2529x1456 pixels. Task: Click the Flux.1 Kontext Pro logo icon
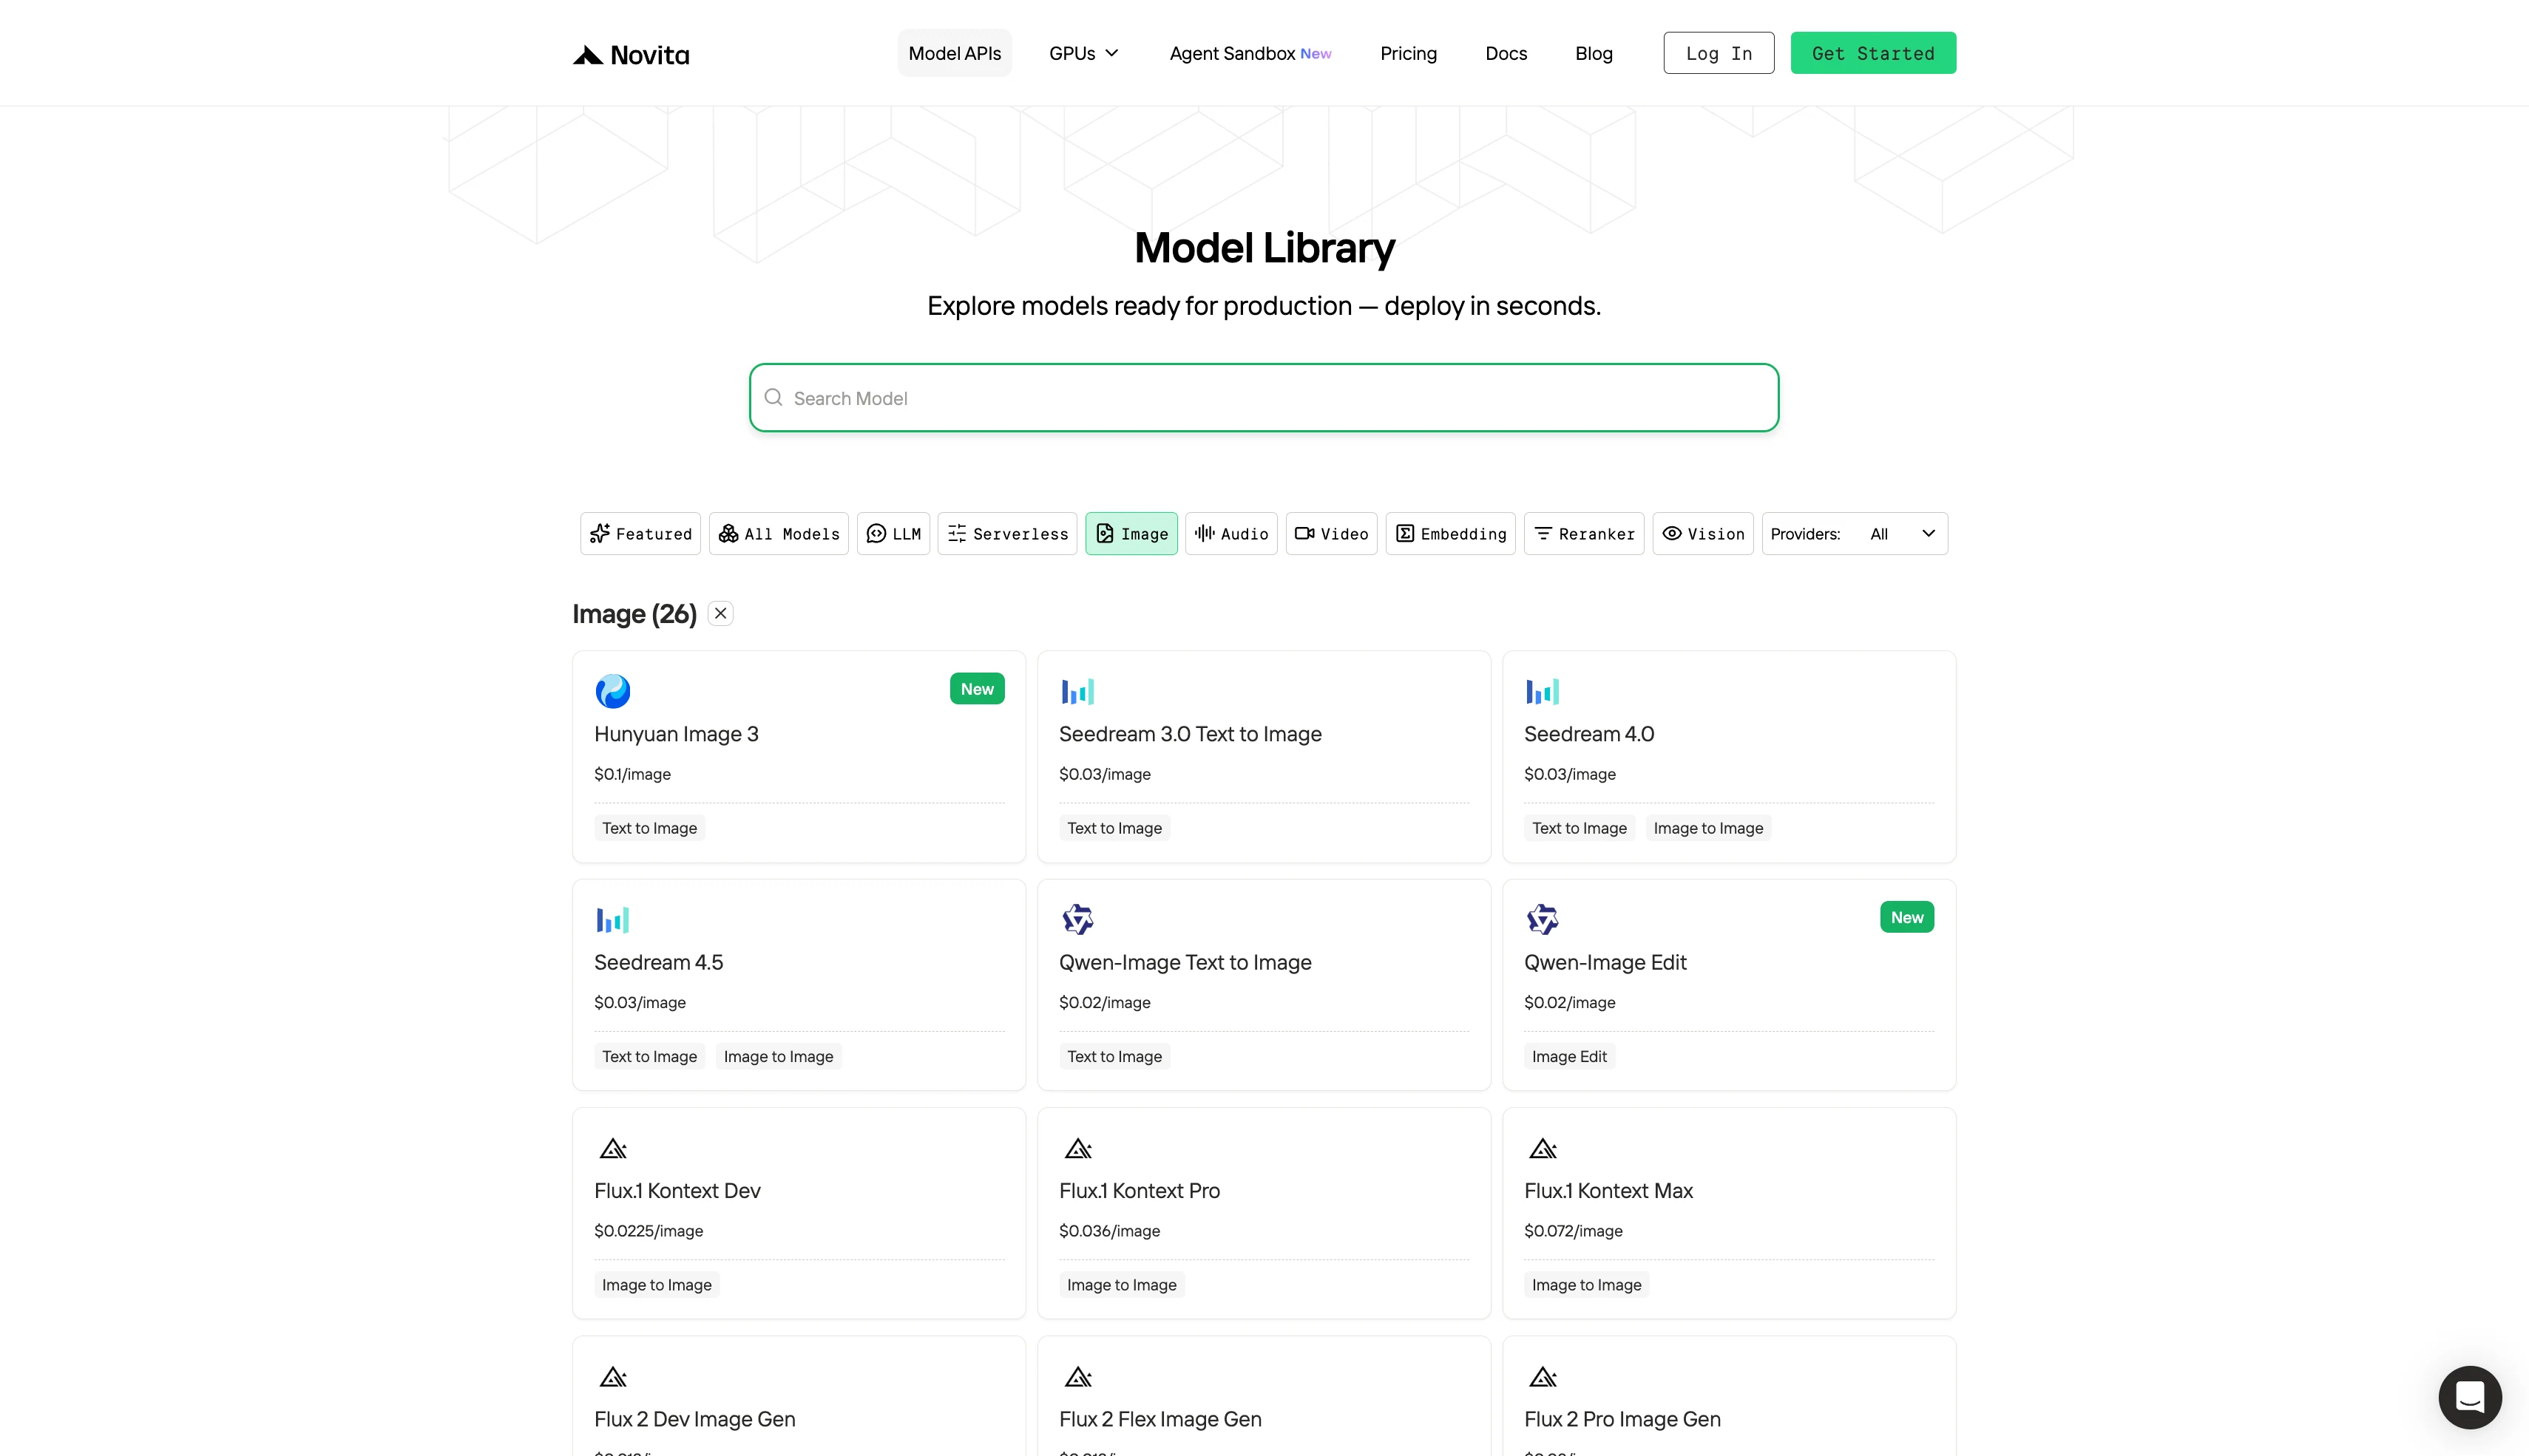(x=1077, y=1148)
